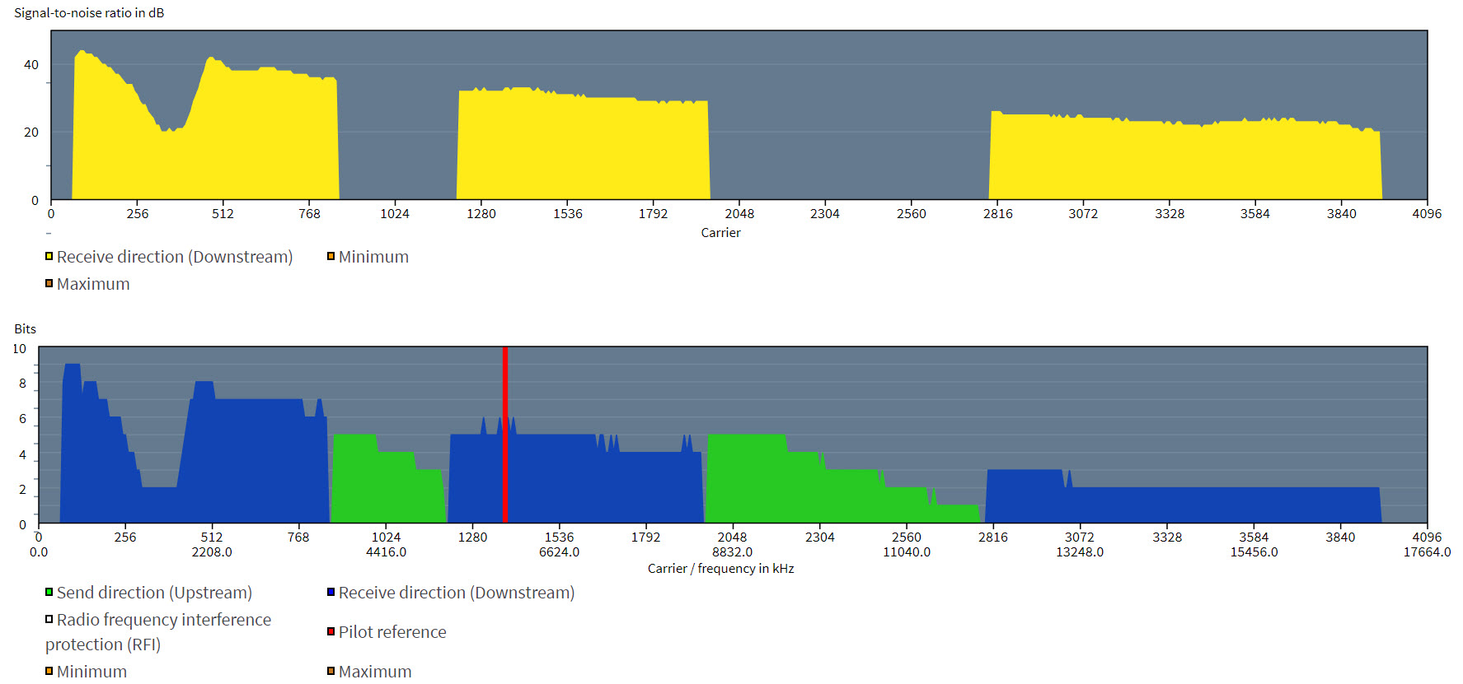Click the blue Receive direction (Downstream) swatch
Screen dimensions: 1463x684
pos(331,593)
